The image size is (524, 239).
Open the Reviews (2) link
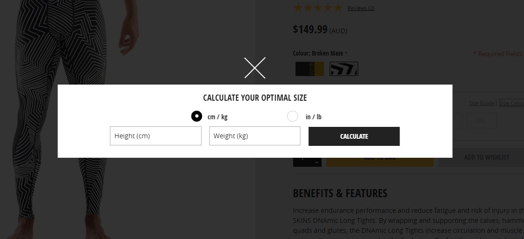[361, 8]
